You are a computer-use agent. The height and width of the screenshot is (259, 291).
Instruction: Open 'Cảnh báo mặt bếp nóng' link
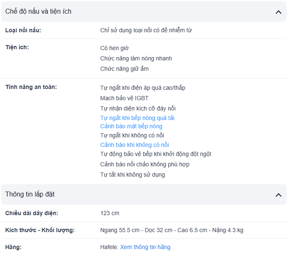[131, 126]
